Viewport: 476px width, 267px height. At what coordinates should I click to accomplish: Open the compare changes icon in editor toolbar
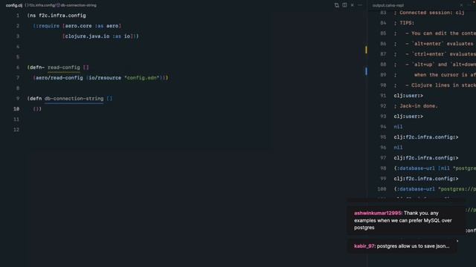click(x=337, y=5)
